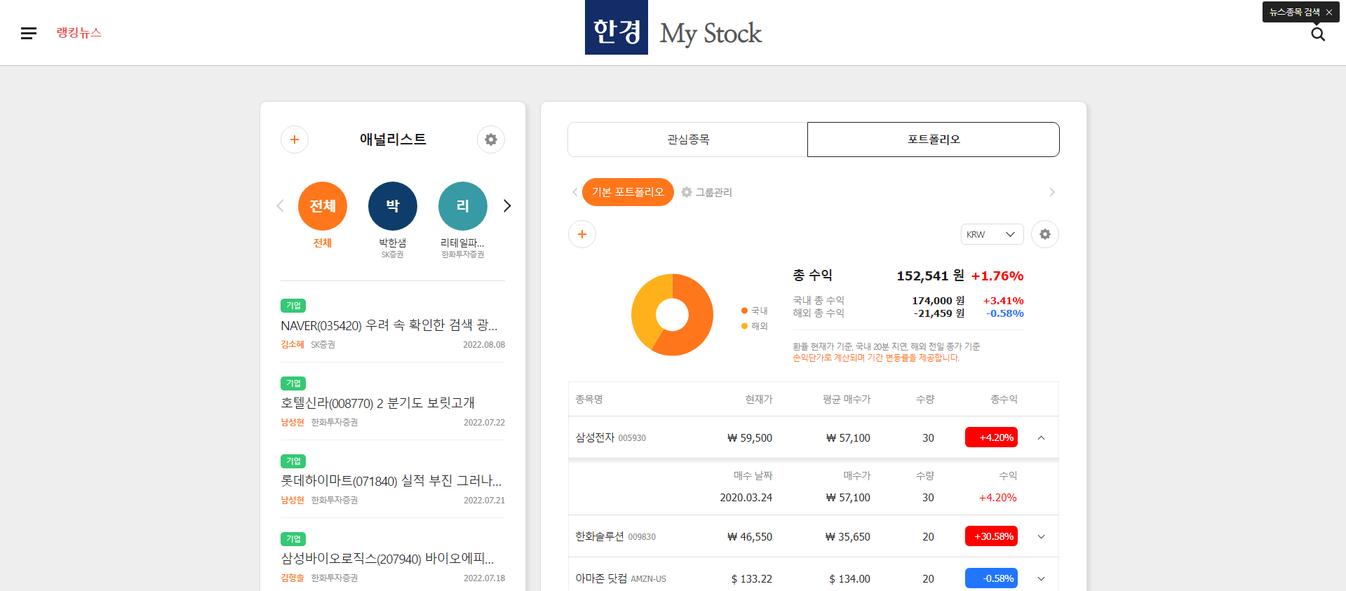
Task: Open the KRW currency dropdown
Action: pyautogui.click(x=992, y=234)
